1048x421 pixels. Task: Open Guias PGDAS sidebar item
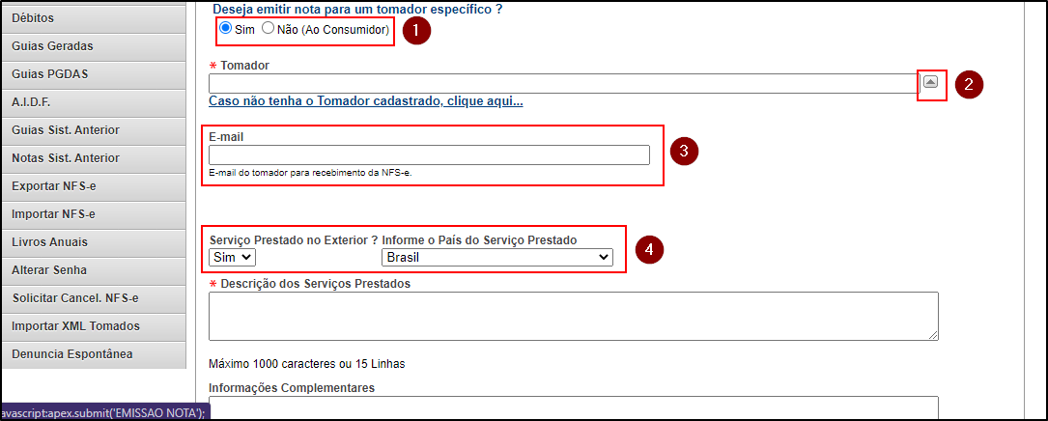[93, 74]
